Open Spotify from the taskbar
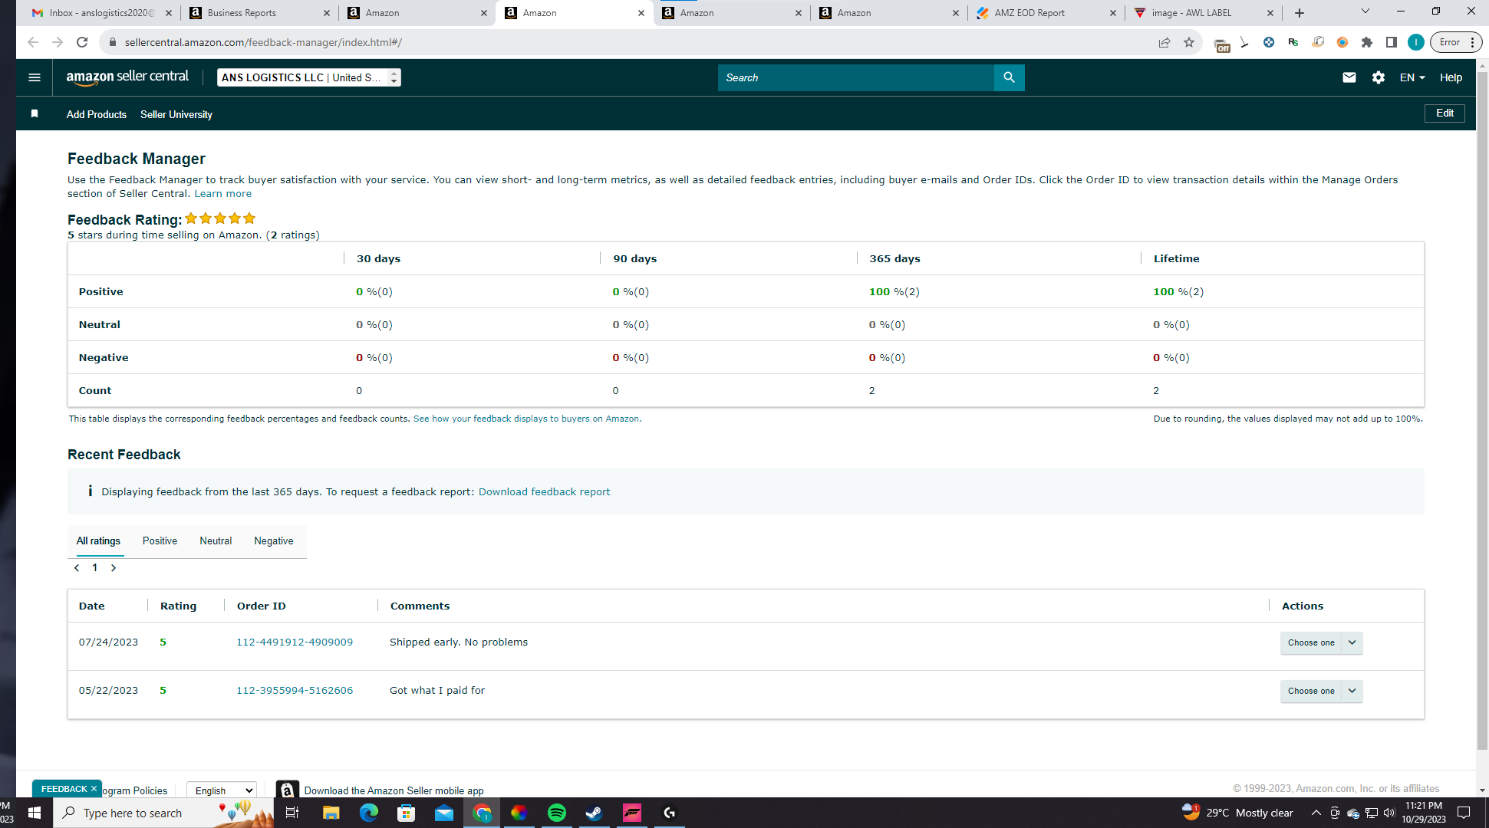 point(557,813)
